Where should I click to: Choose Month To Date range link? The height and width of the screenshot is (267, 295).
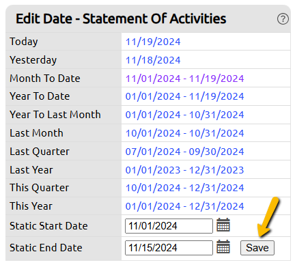184,79
